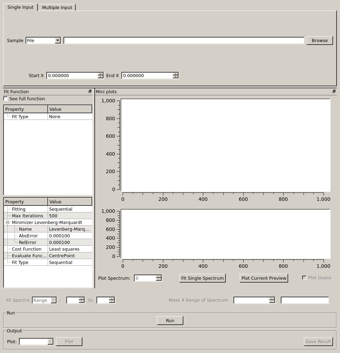The width and height of the screenshot is (340, 353).
Task: Select the Single Input tab
Action: pyautogui.click(x=20, y=7)
